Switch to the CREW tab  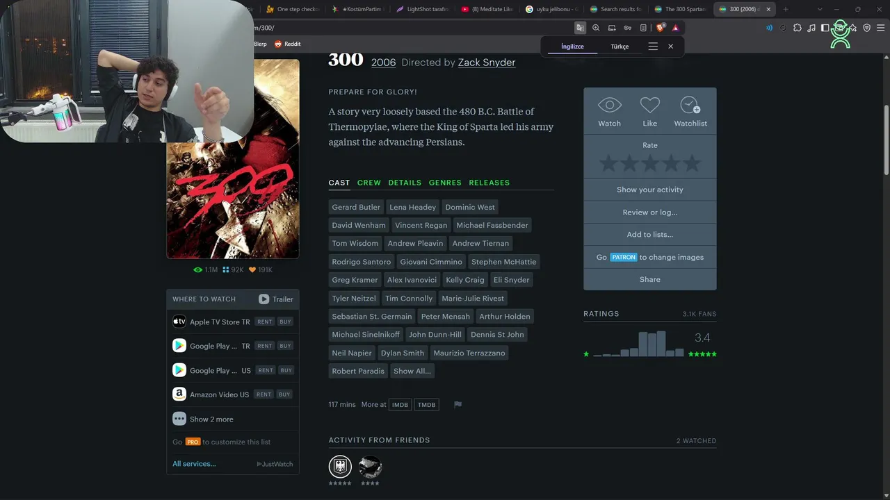pyautogui.click(x=369, y=183)
